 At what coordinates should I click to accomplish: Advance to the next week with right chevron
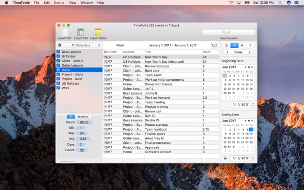(x=249, y=52)
